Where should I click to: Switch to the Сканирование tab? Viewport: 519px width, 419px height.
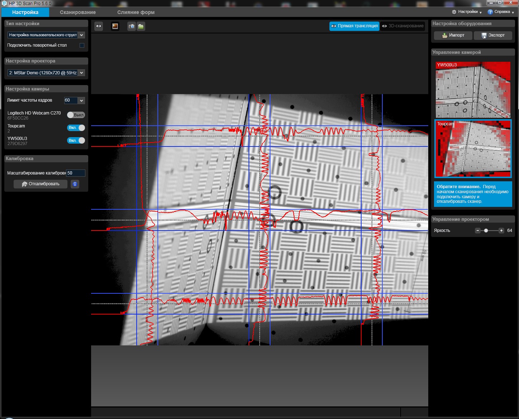(x=78, y=12)
